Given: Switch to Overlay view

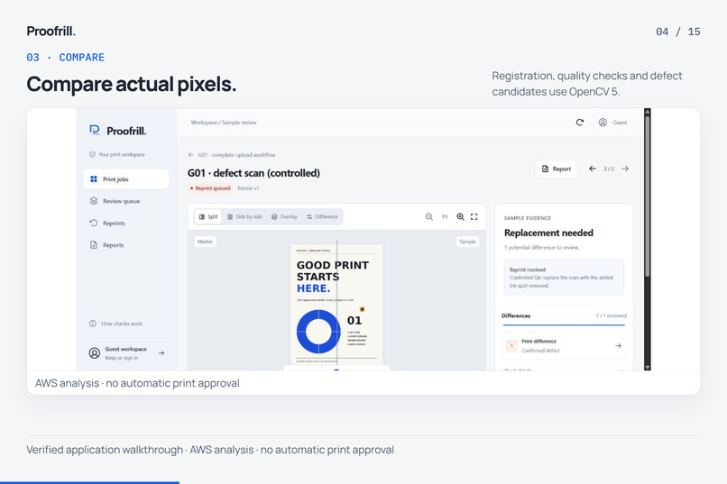Looking at the screenshot, I should 284,216.
